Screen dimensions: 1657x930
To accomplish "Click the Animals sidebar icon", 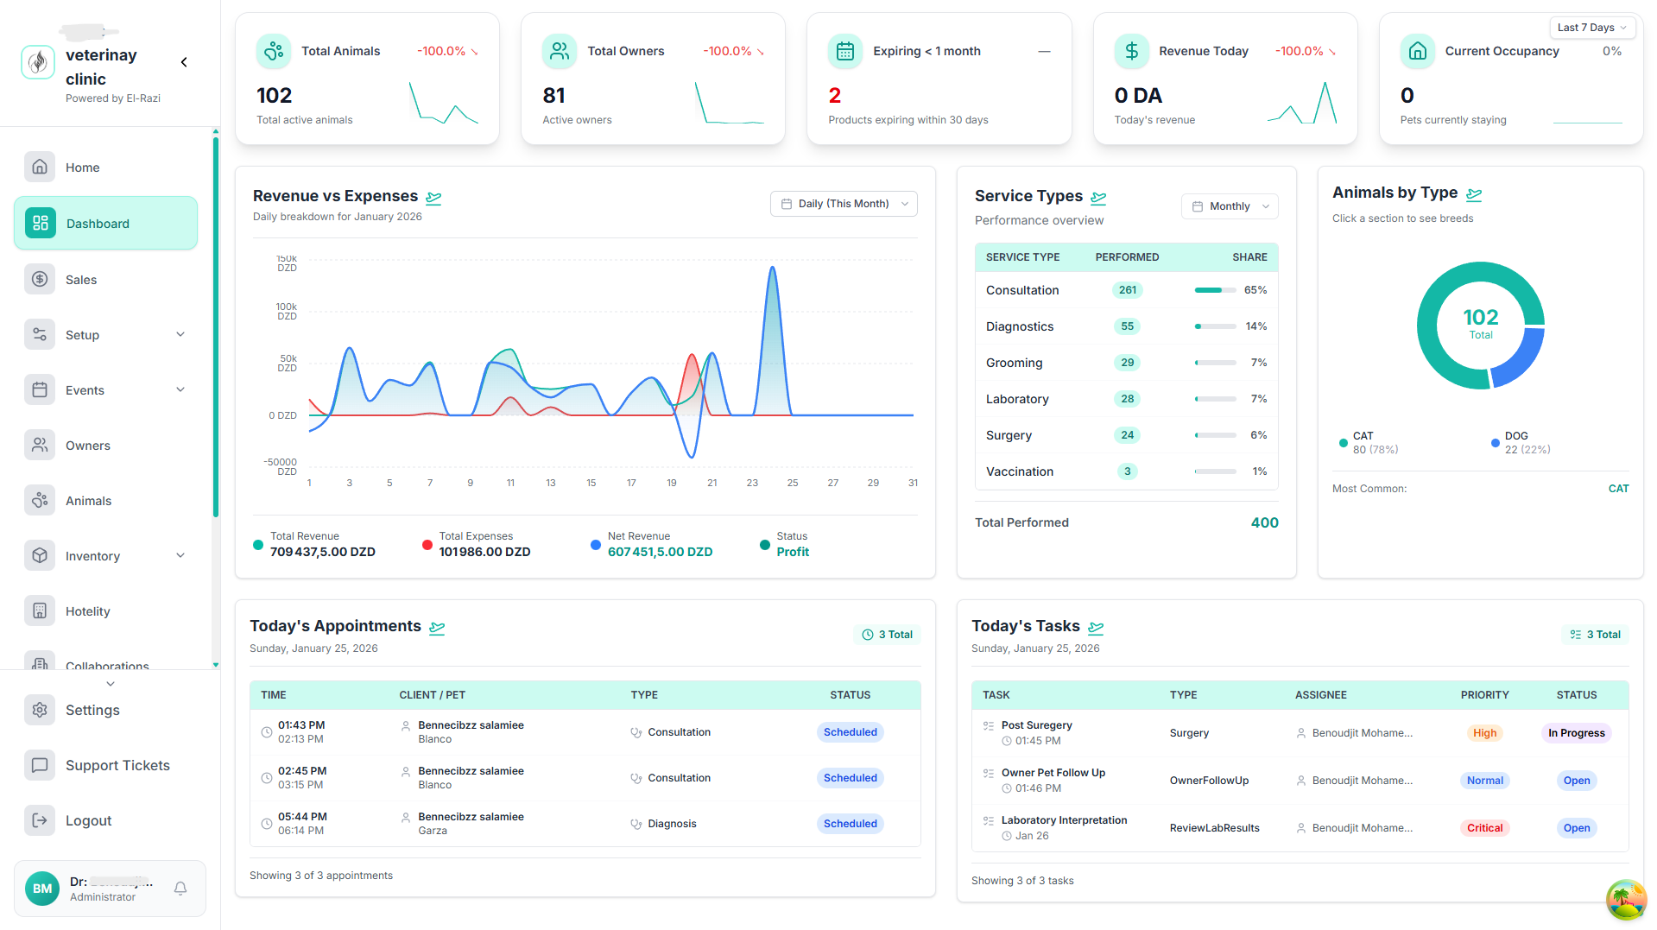I will click(40, 501).
